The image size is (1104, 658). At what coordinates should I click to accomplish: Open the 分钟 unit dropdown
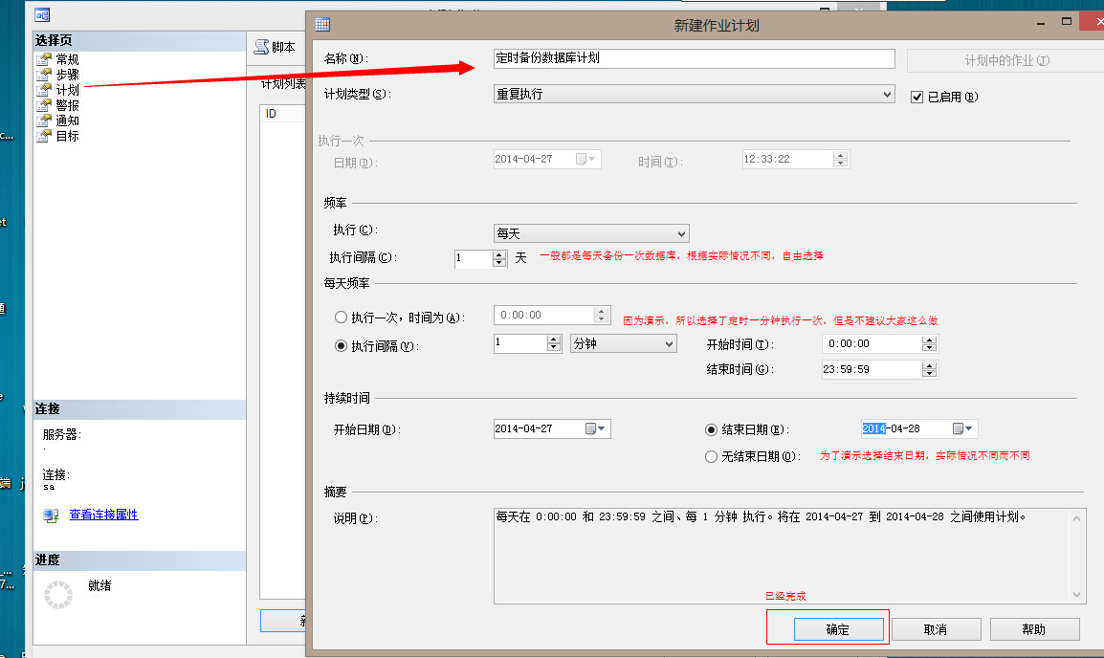(x=623, y=343)
